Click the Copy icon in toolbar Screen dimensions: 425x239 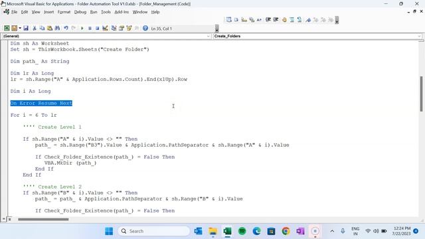[x=42, y=28]
